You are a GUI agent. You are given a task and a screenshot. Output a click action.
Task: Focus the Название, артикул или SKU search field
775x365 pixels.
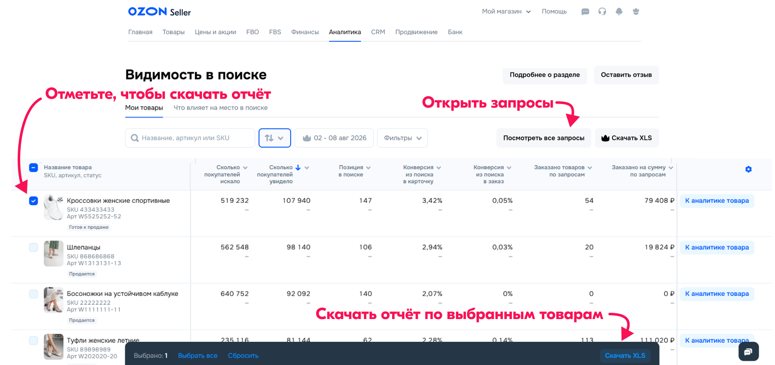190,138
